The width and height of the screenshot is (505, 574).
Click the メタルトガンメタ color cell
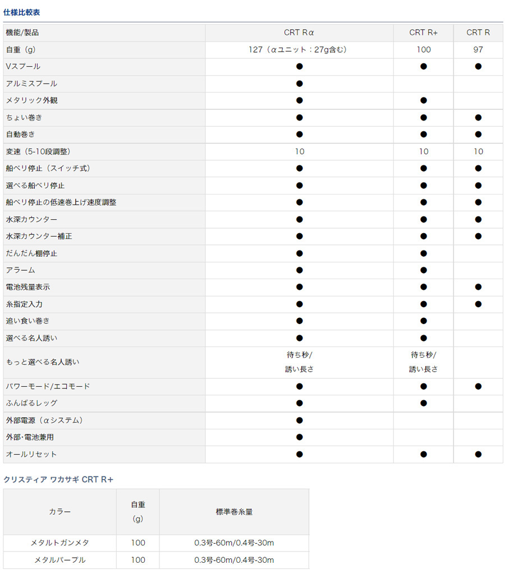tap(59, 543)
